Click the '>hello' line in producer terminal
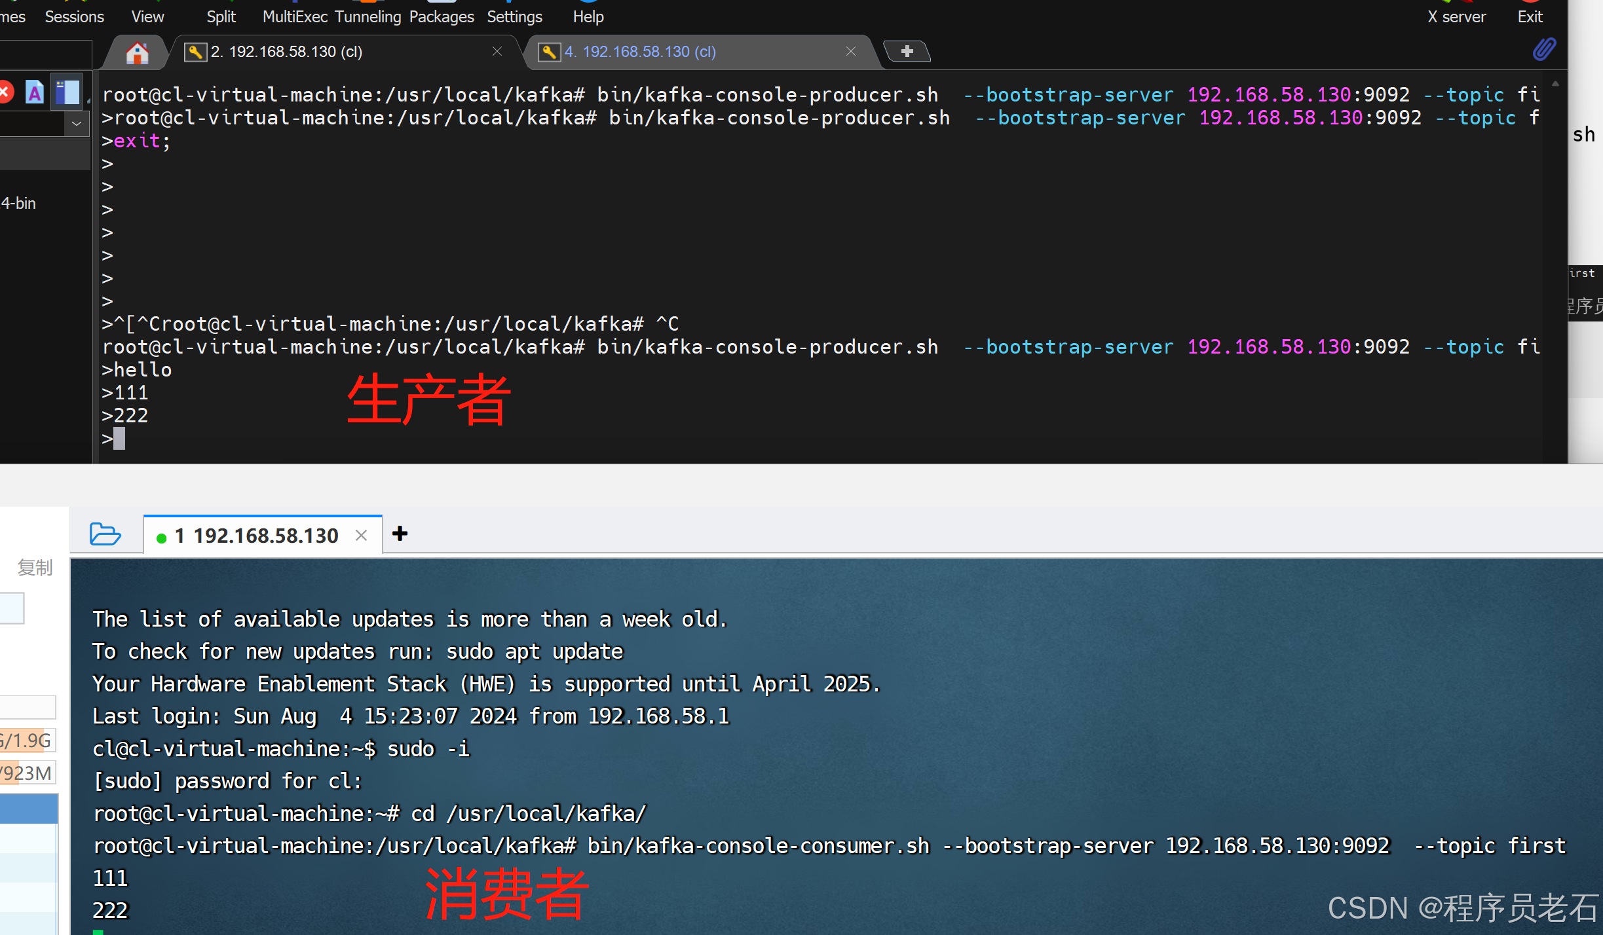This screenshot has width=1603, height=935. (137, 370)
